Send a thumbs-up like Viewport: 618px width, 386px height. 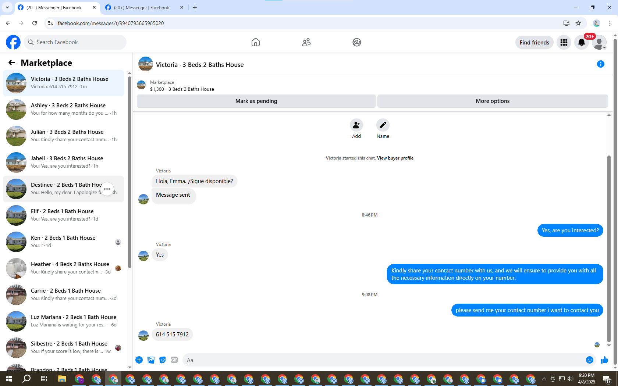tap(604, 360)
